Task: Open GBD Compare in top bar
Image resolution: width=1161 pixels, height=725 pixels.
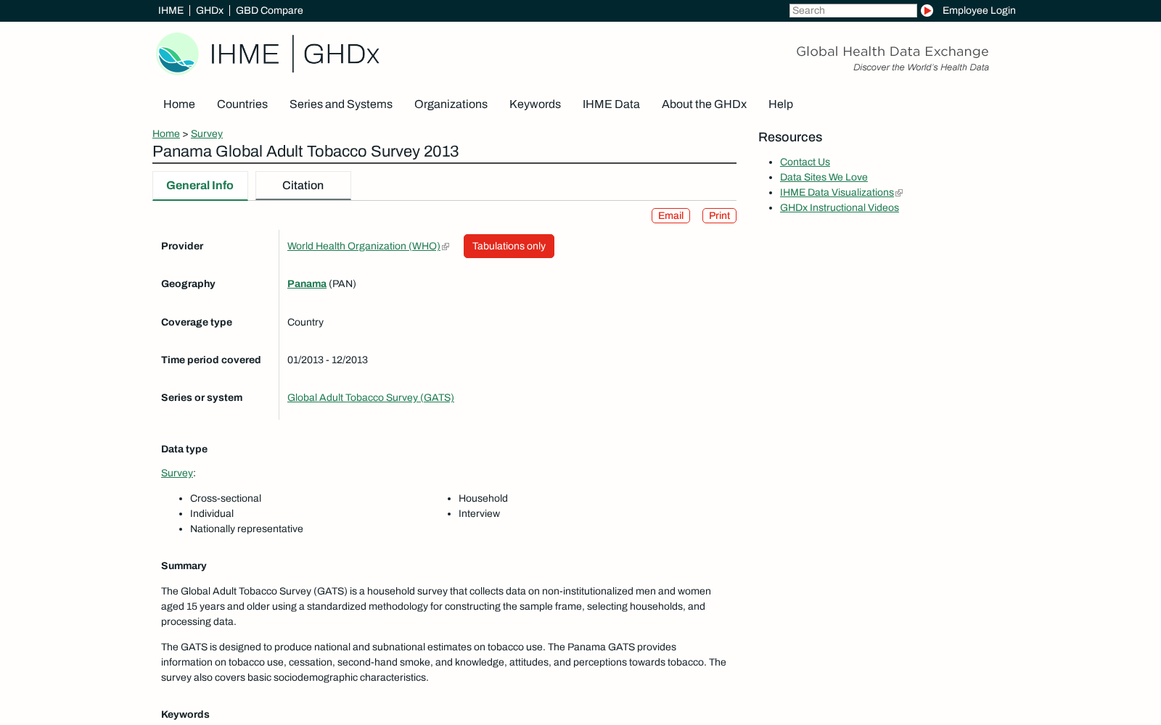Action: [x=269, y=10]
